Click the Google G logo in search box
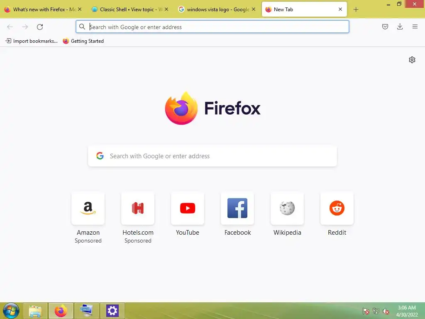 point(100,156)
